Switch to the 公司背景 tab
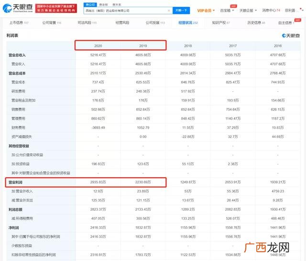Image resolution: width=306 pixels, height=261 pixels. point(52,23)
